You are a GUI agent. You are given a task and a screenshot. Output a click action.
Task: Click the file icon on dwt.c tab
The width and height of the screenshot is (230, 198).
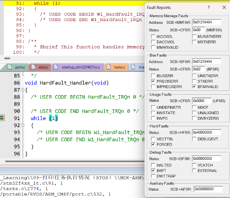[x=33, y=67]
